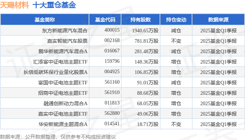Open fund 华安新能源主题混合A
The height and width of the screenshot is (140, 245).
point(63,124)
